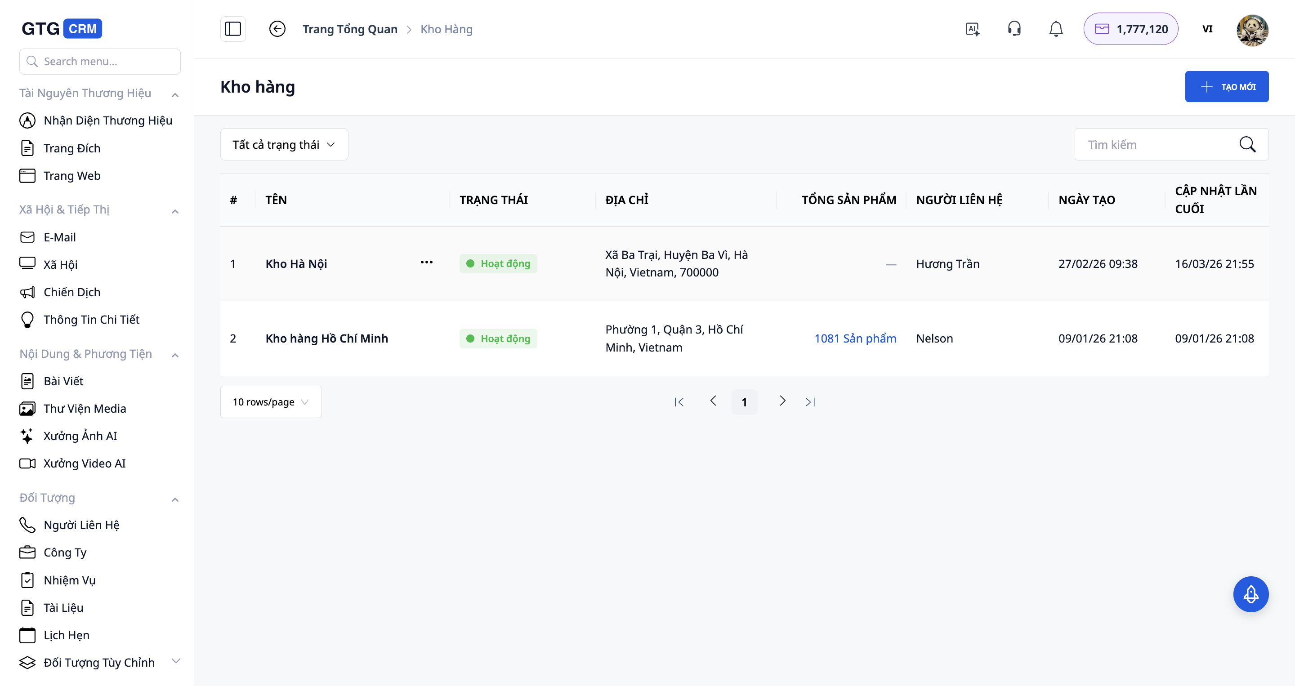Toggle the sidebar collapse icon

(233, 29)
